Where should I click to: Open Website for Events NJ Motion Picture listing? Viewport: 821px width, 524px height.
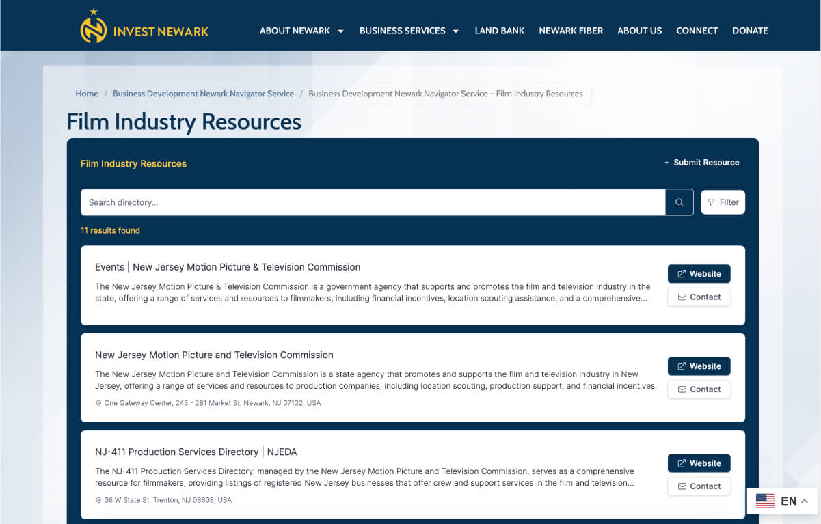[699, 274]
